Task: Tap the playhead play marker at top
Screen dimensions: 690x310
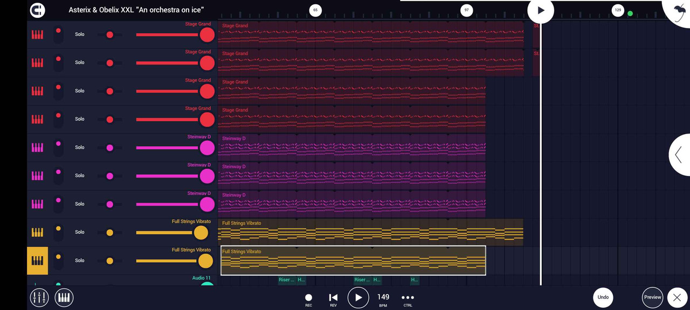Action: click(x=541, y=10)
